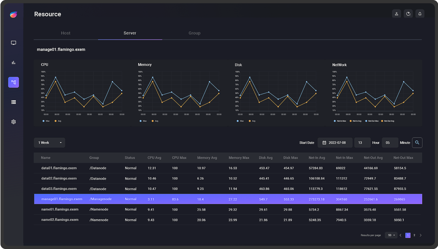The height and width of the screenshot is (249, 438).
Task: Toggle the Net-In Max legend in NetWork chart
Action: (x=340, y=121)
